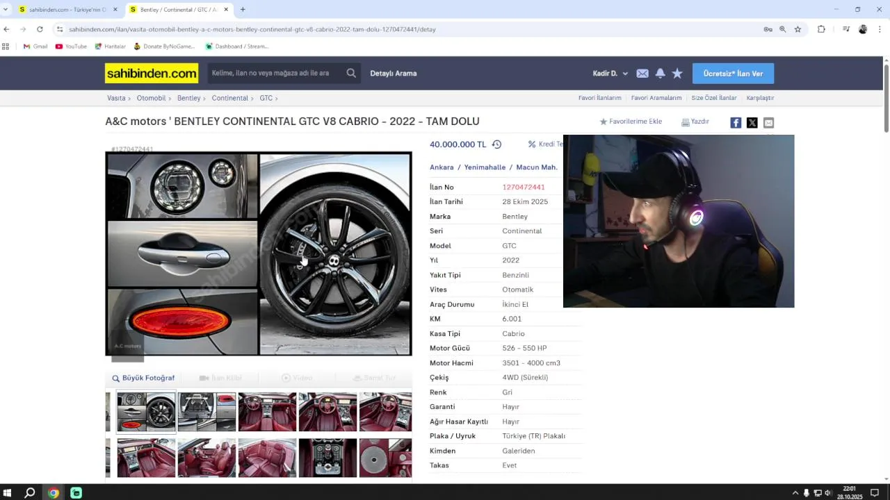890x500 pixels.
Task: Focus the listing search input field
Action: coord(276,73)
